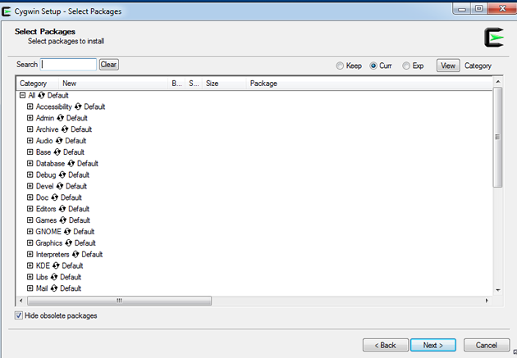The width and height of the screenshot is (517, 358).
Task: Click the Database category cycle icon
Action: pyautogui.click(x=71, y=164)
